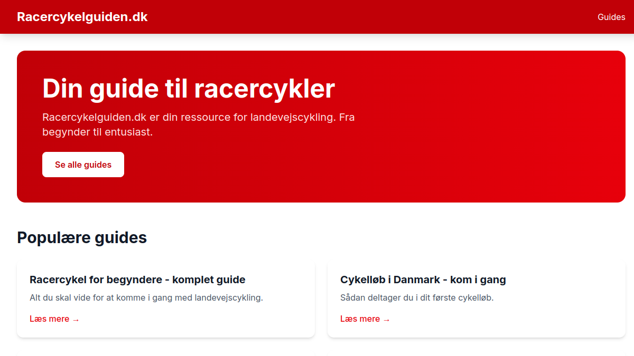634x356 pixels.
Task: Click the "Din guide til racercykler" heading
Action: [x=189, y=88]
